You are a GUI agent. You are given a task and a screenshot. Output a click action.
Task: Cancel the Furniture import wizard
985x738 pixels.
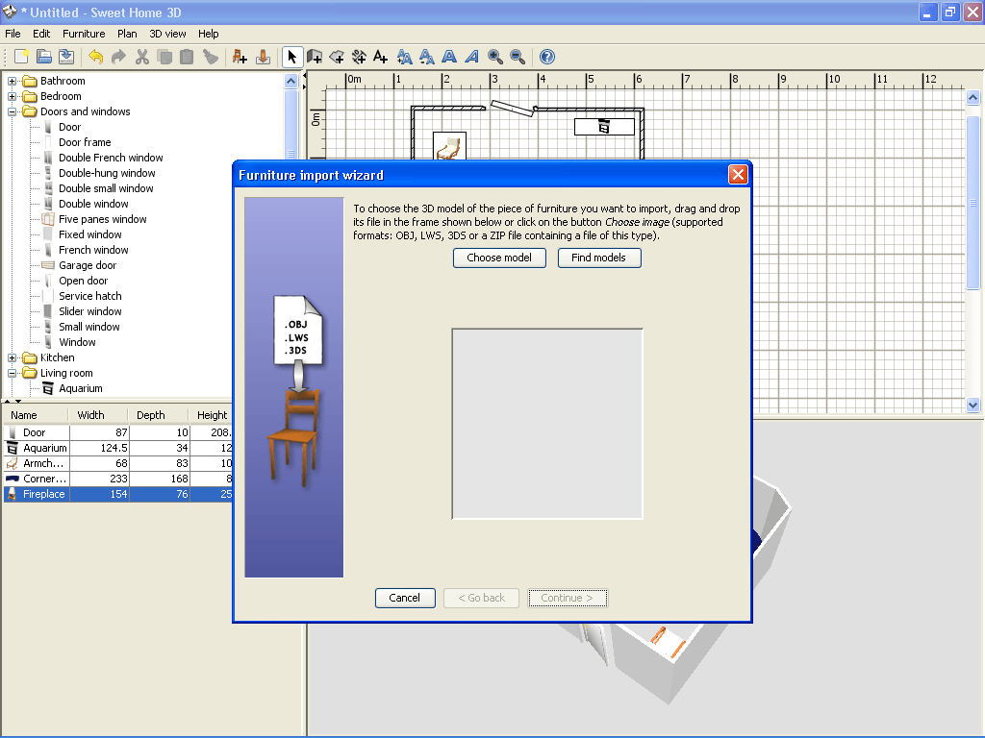click(404, 598)
